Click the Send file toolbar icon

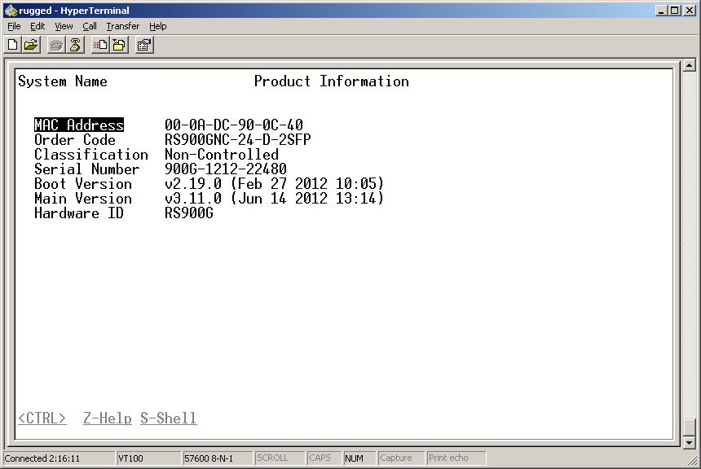point(100,45)
